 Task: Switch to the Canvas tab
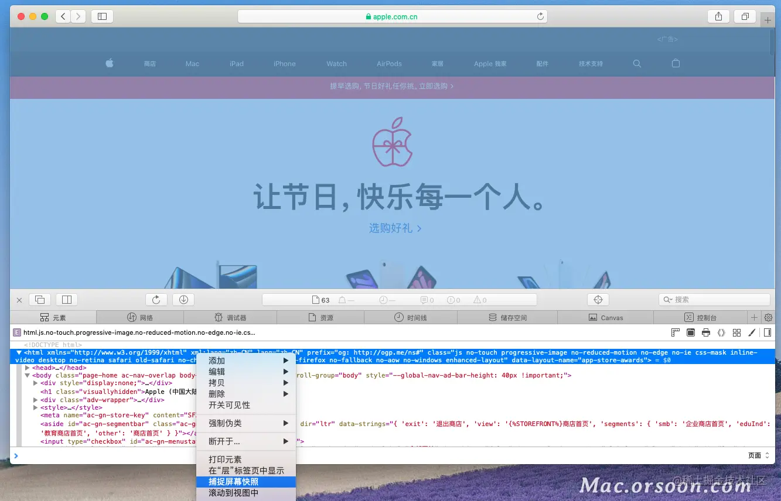pyautogui.click(x=605, y=318)
